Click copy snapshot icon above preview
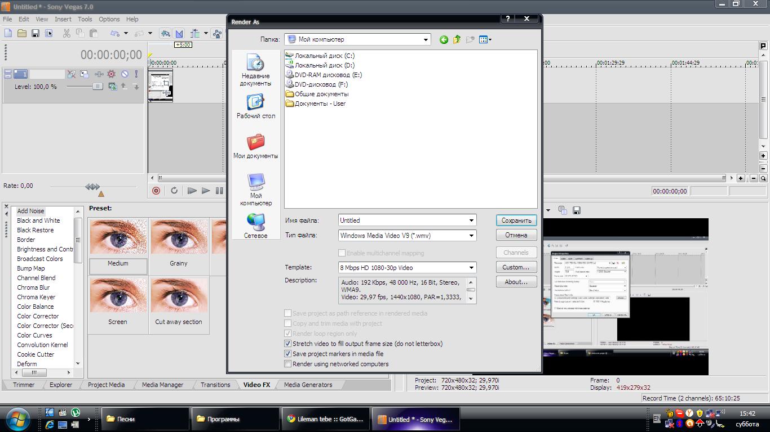The height and width of the screenshot is (432, 770). click(562, 210)
